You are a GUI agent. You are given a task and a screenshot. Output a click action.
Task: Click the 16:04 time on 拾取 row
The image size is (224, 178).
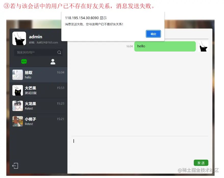pyautogui.click(x=60, y=72)
